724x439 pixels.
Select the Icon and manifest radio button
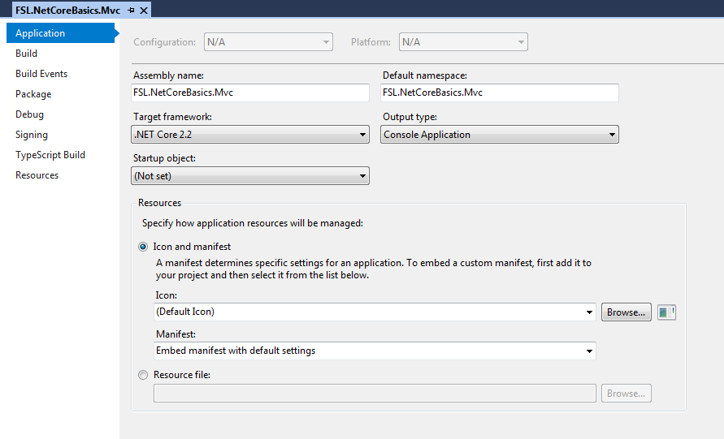coord(143,247)
